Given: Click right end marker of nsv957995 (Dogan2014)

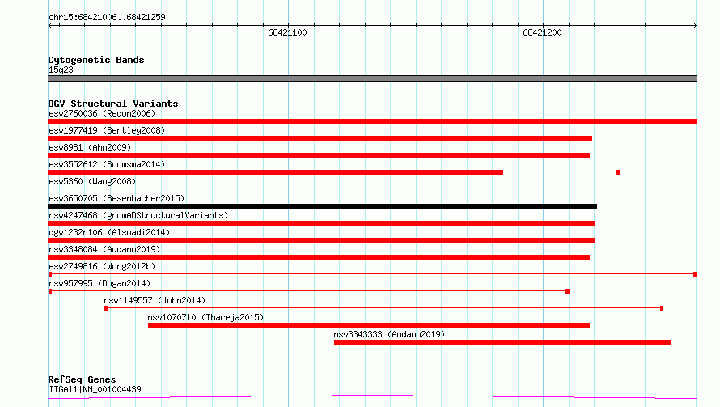Looking at the screenshot, I should [568, 291].
